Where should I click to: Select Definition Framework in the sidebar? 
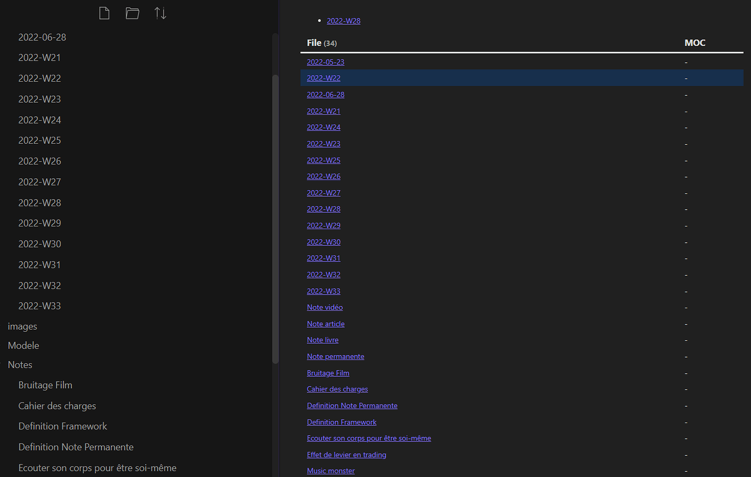click(x=63, y=426)
